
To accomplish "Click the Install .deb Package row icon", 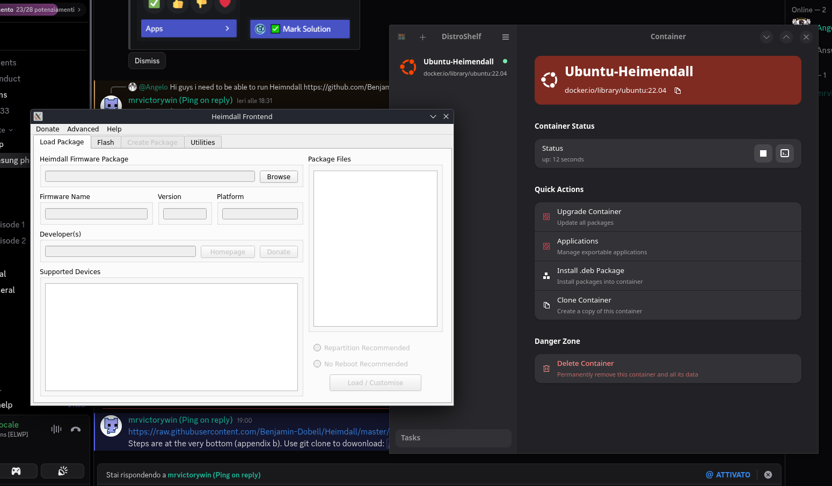I will 546,276.
